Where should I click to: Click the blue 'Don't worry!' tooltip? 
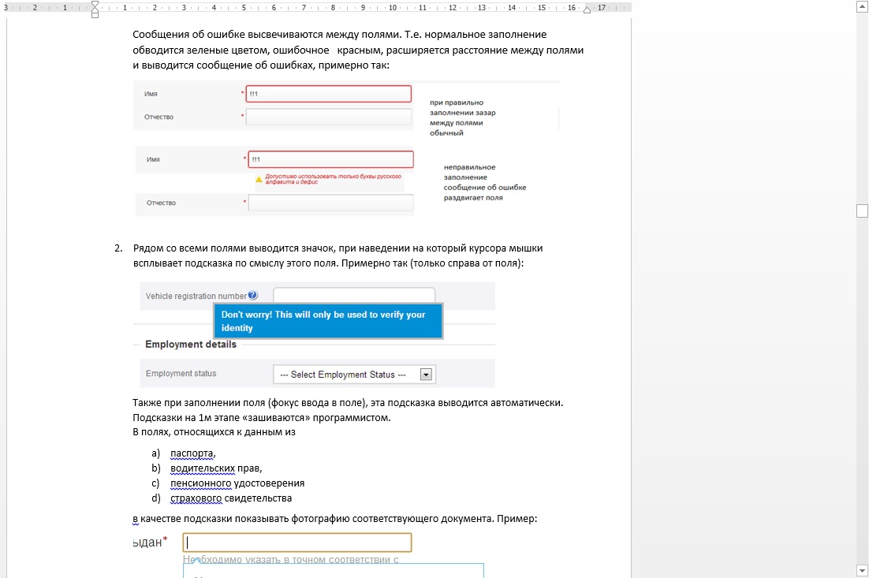coord(328,321)
